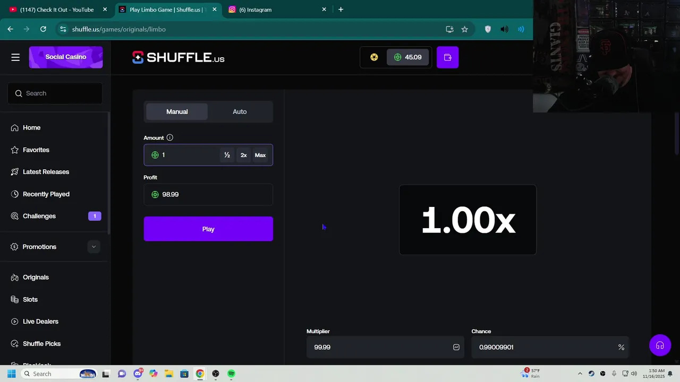
Task: Edit the Chance percentage field
Action: [550, 347]
